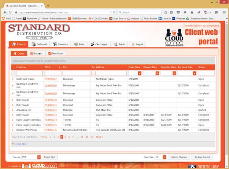229x169 pixels.
Task: Click the send paper-plane toolbar icon
Action: (x=198, y=13)
